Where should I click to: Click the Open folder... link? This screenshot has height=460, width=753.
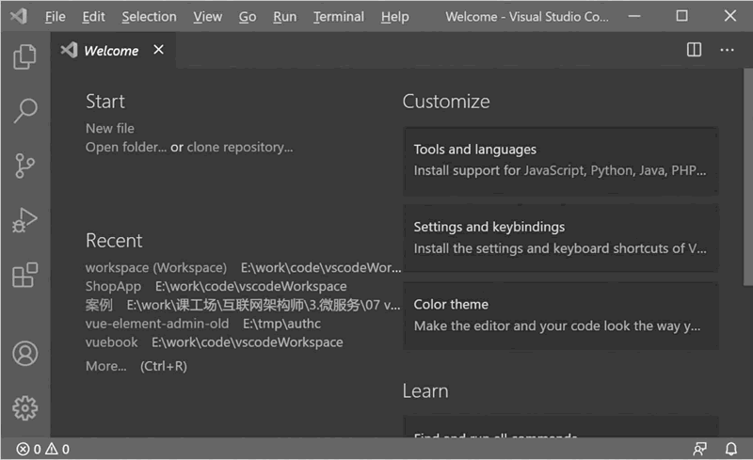[x=126, y=147]
